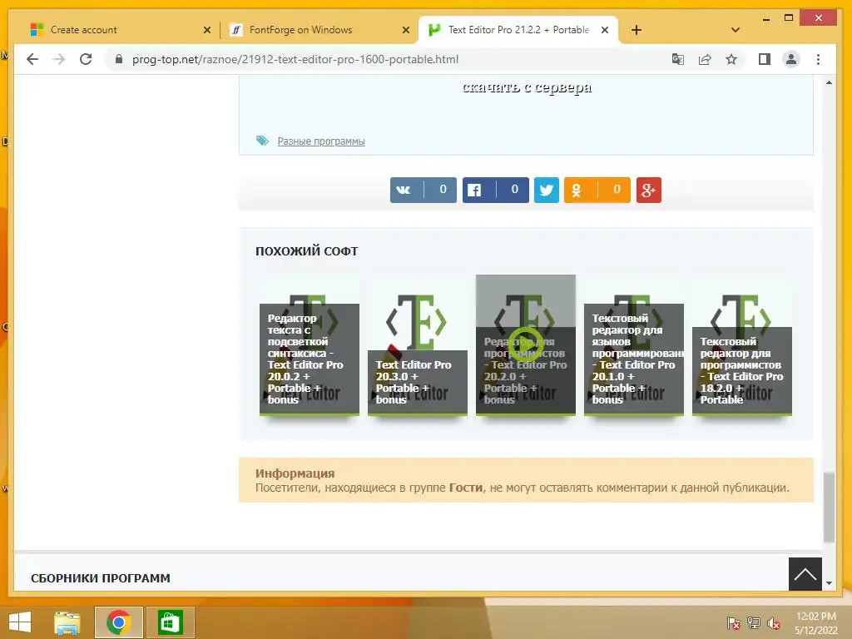Share on Google Plus button

coord(649,190)
